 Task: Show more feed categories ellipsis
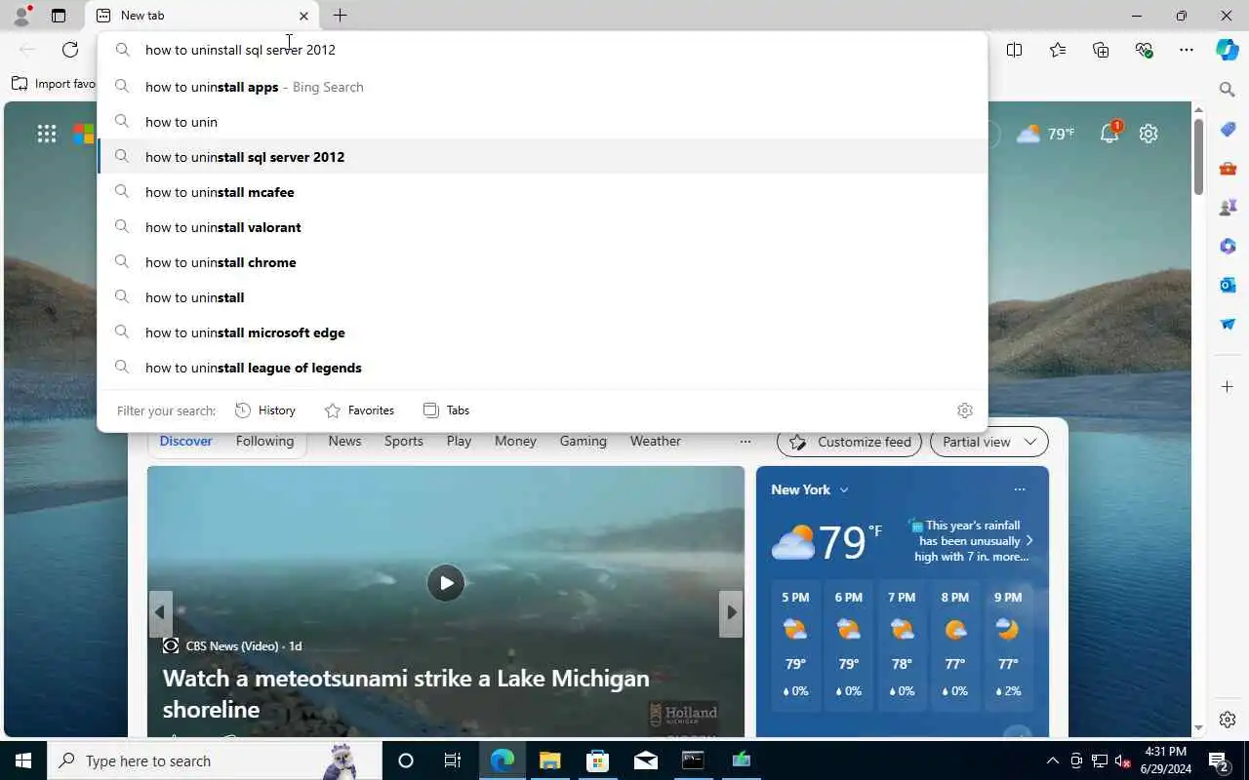745,442
